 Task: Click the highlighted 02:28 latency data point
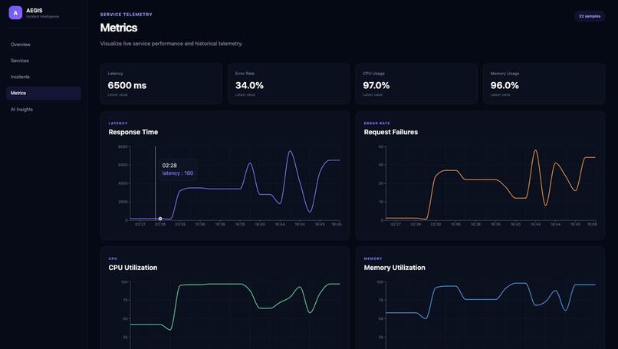[160, 219]
